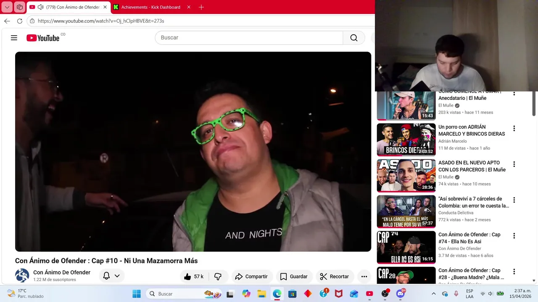Open options menu for 7 cárceles video
This screenshot has width=538, height=302.
point(514,200)
